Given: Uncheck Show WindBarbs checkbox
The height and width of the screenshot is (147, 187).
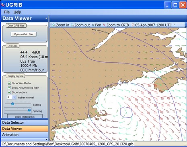Looking at the screenshot, I should point(9,83).
